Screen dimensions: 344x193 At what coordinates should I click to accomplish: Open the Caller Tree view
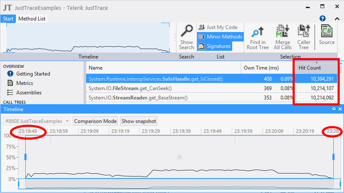coord(304,37)
